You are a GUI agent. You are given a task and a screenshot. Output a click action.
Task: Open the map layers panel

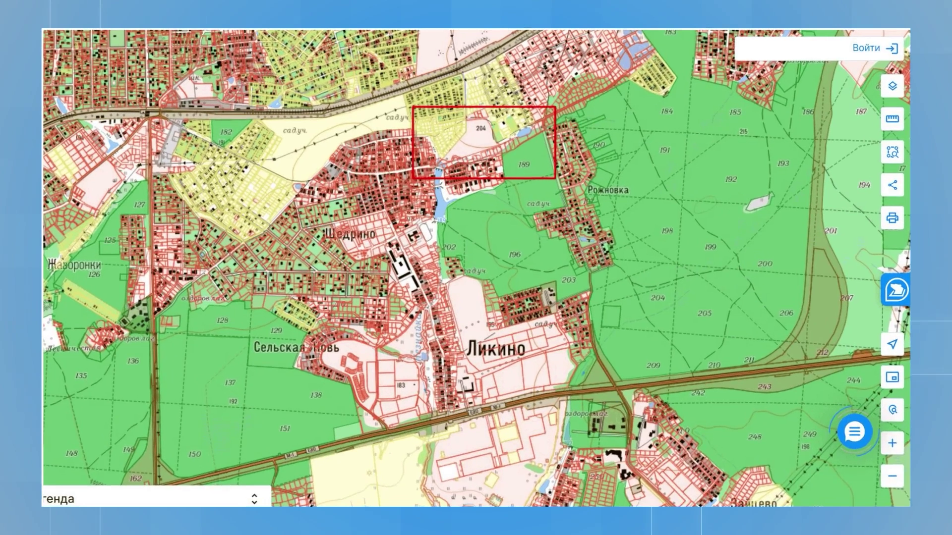pyautogui.click(x=892, y=86)
